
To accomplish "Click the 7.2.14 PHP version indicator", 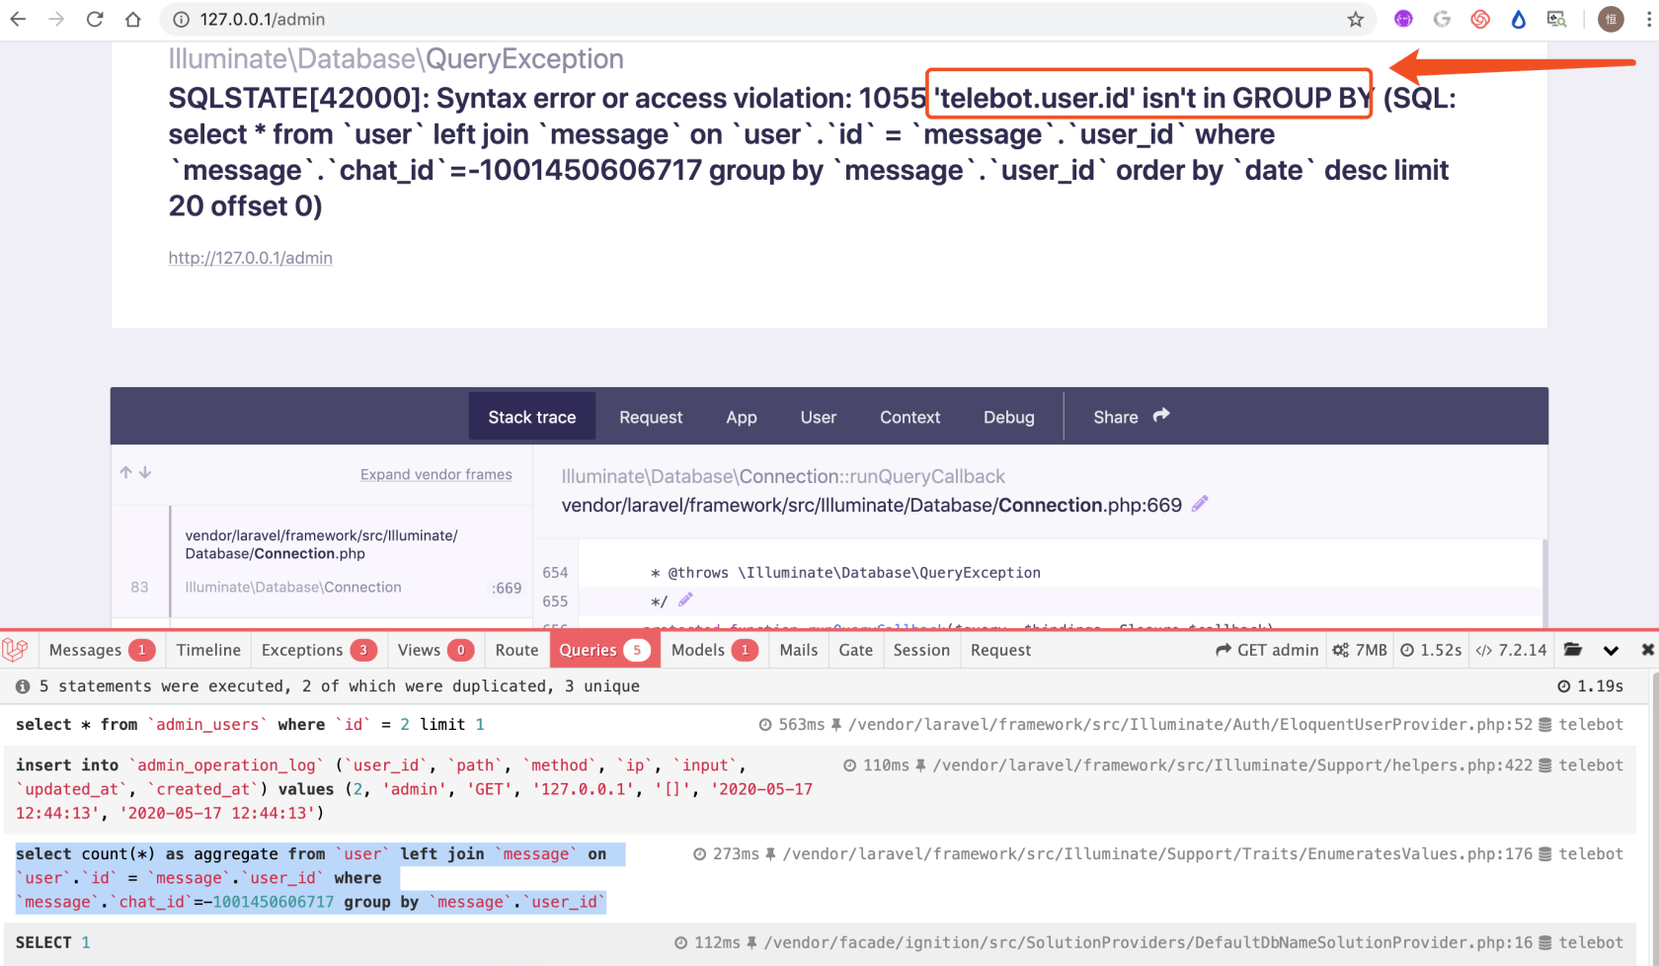I will click(x=1511, y=650).
